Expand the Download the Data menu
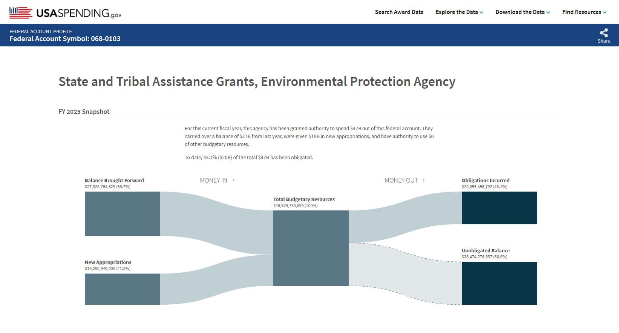Screen dimensions: 619x333 [522, 12]
